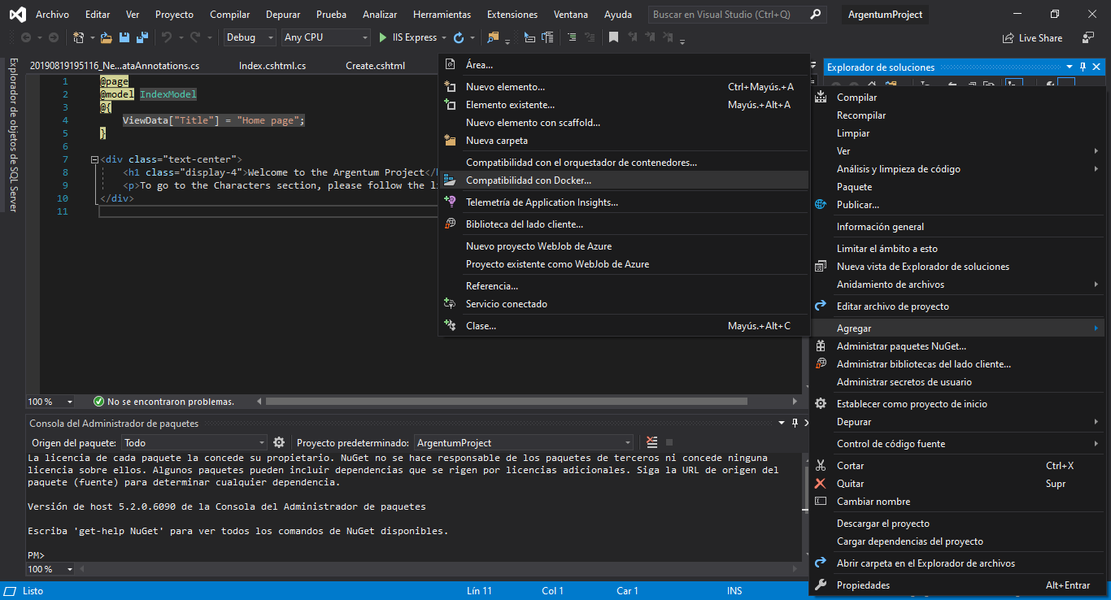The width and height of the screenshot is (1111, 600).
Task: Open package source settings gear in console
Action: pos(279,441)
